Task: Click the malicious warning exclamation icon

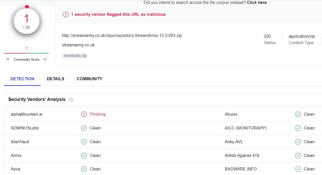Action: point(66,14)
